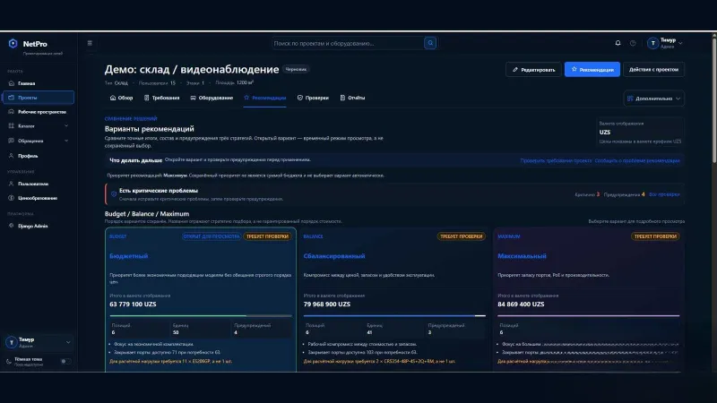The width and height of the screenshot is (717, 403).
Task: Click the Максимальный variant title
Action: 522,256
